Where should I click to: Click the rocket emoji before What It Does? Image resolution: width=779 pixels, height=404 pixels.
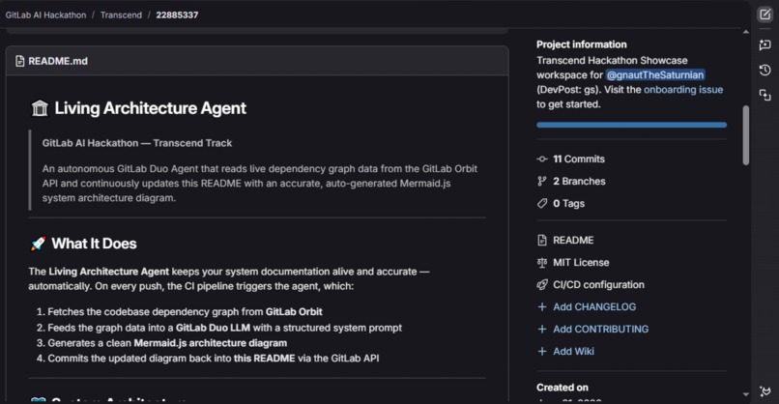coord(38,244)
